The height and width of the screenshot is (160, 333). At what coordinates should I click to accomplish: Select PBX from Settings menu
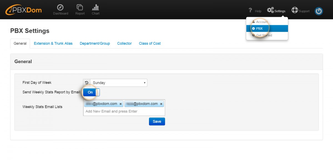[x=259, y=28]
